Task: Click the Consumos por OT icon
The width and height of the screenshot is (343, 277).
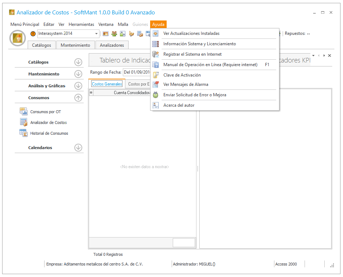Action: click(x=23, y=111)
